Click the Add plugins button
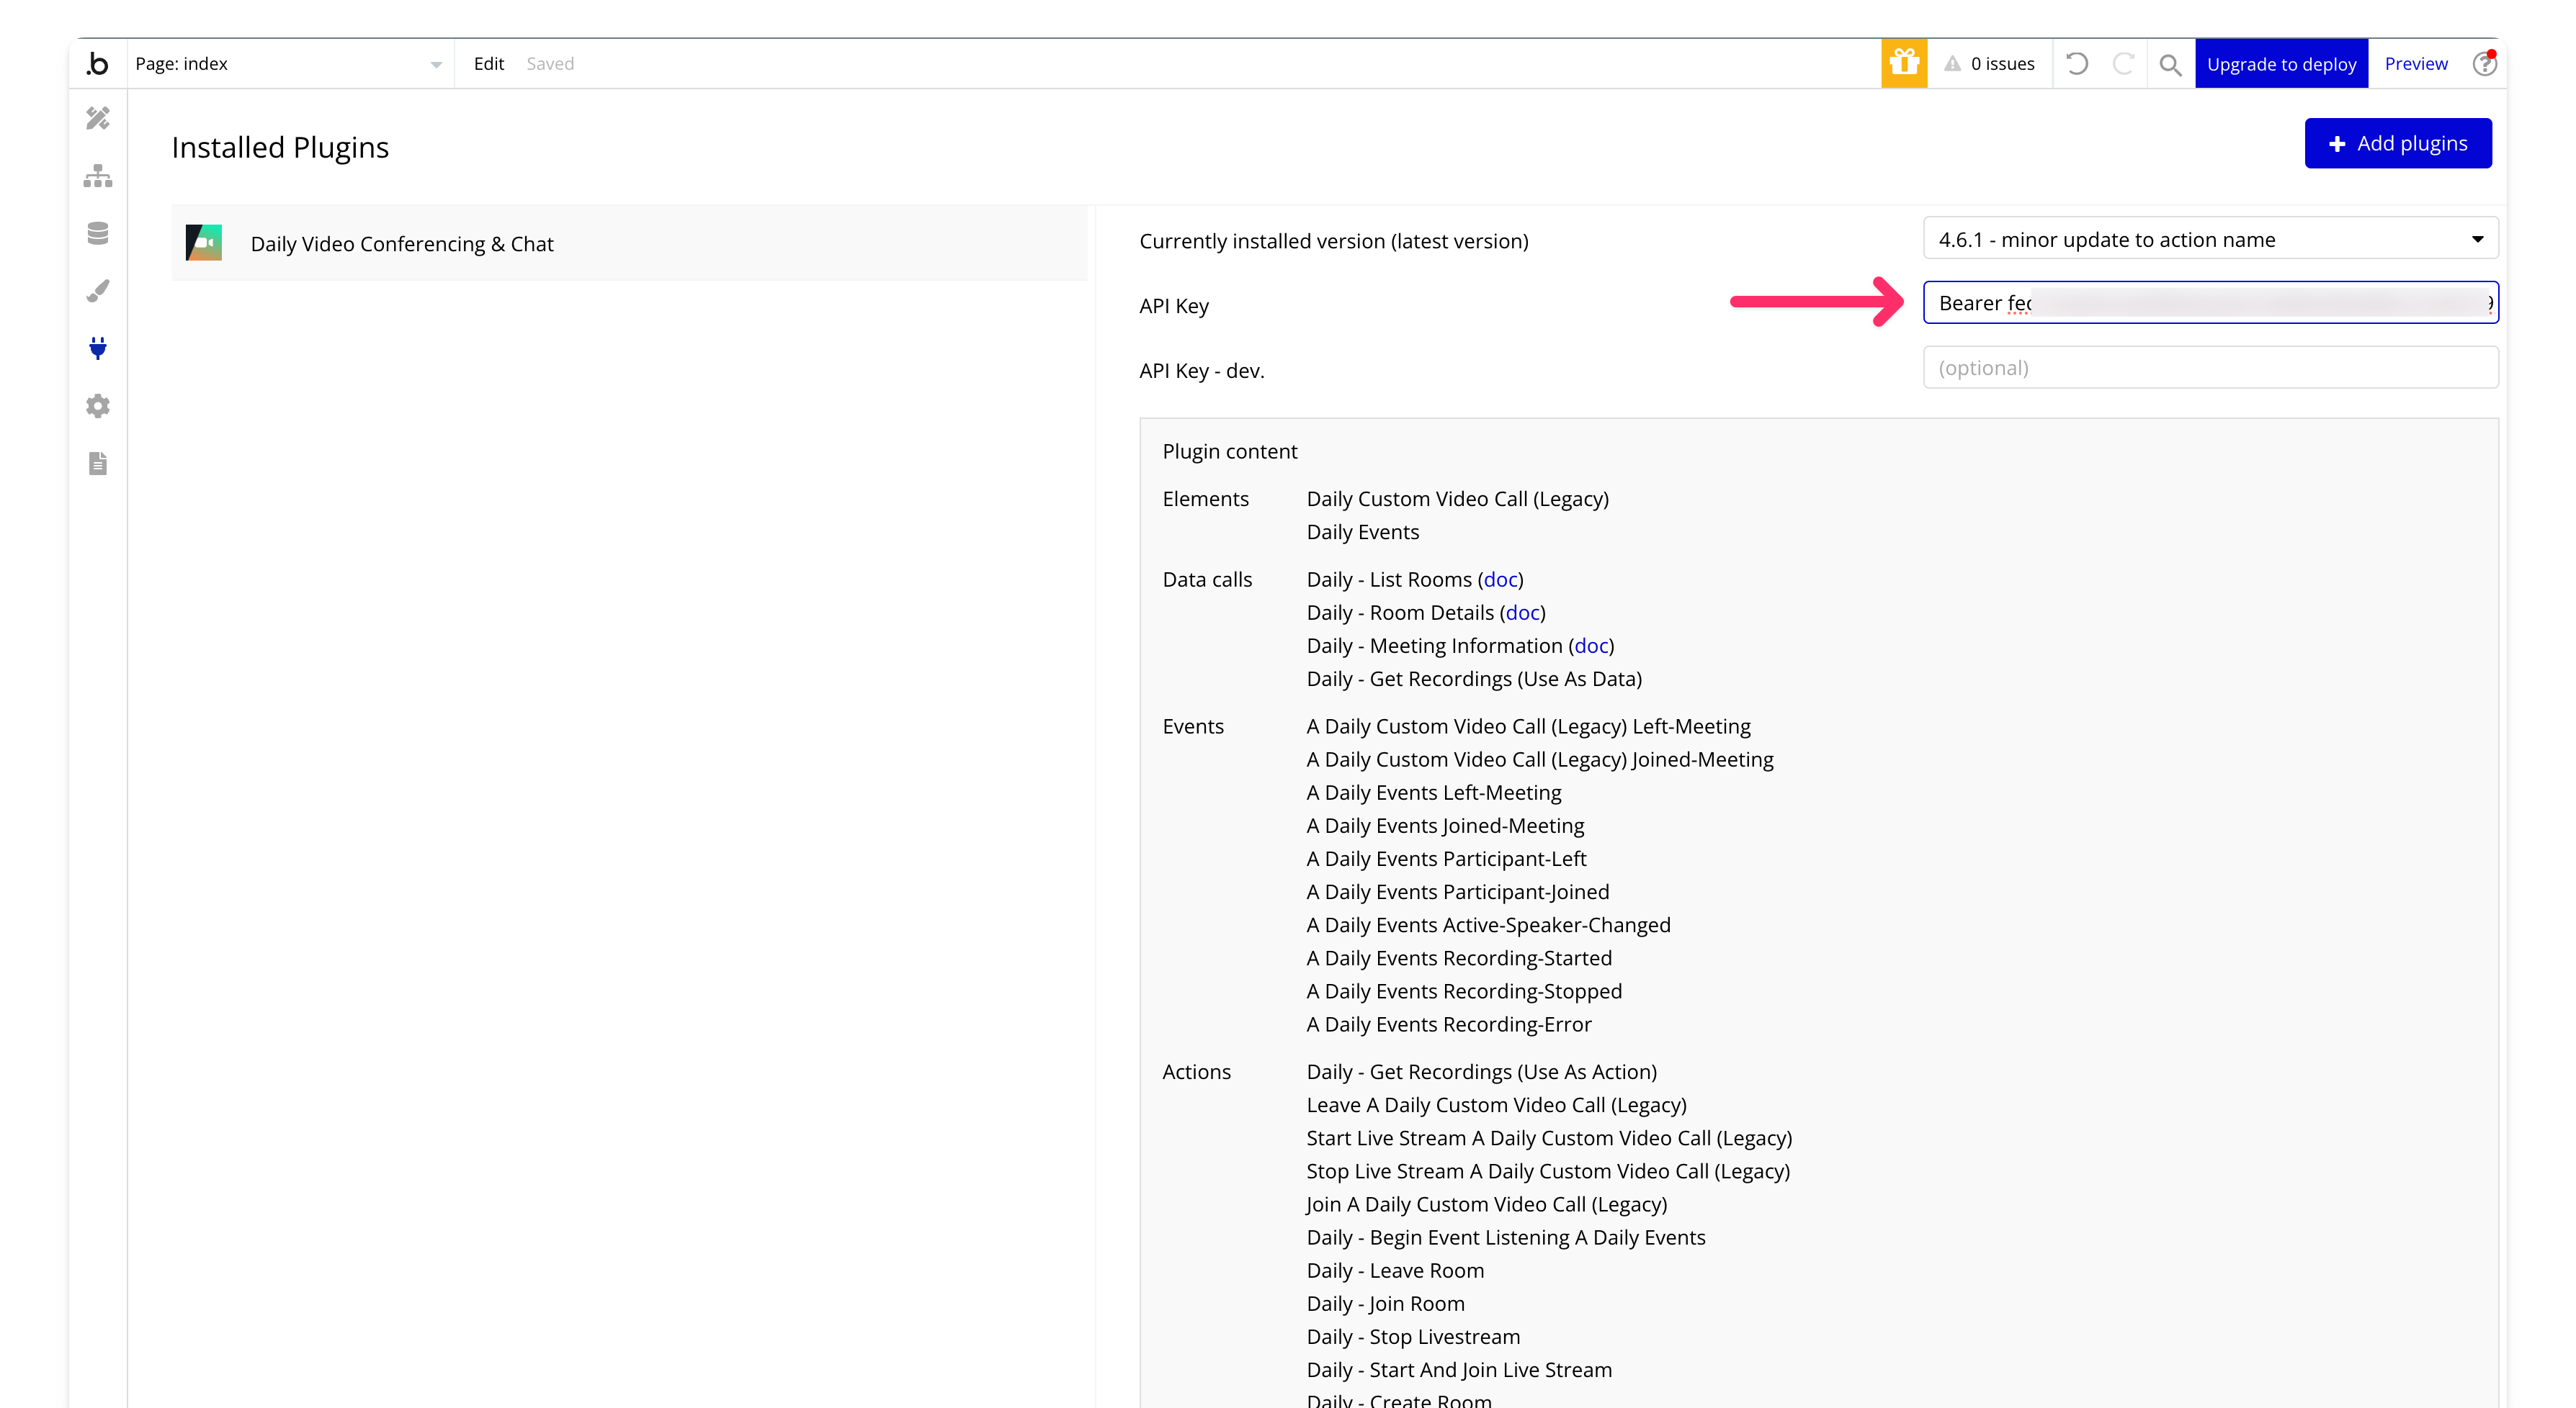The width and height of the screenshot is (2576, 1408). [x=2398, y=144]
